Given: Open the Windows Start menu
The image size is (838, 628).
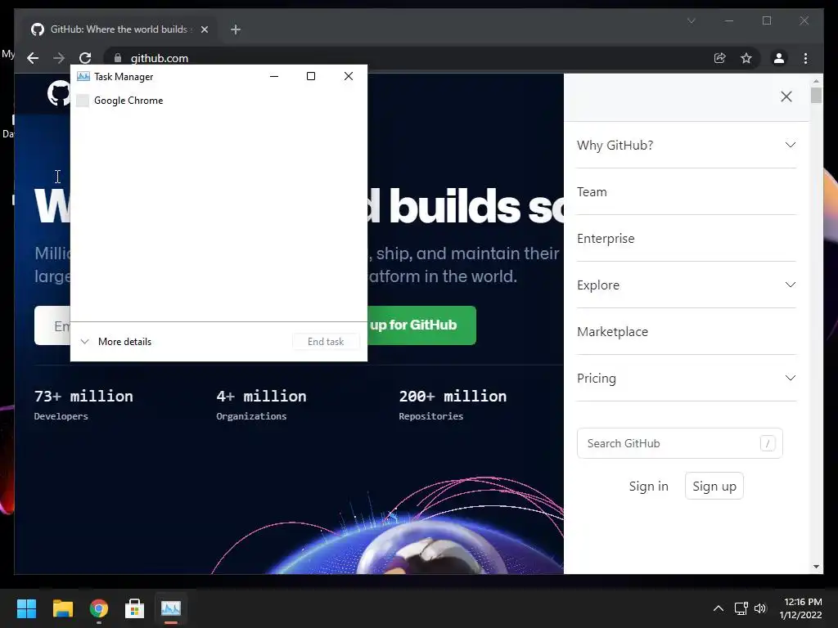Looking at the screenshot, I should [26, 608].
